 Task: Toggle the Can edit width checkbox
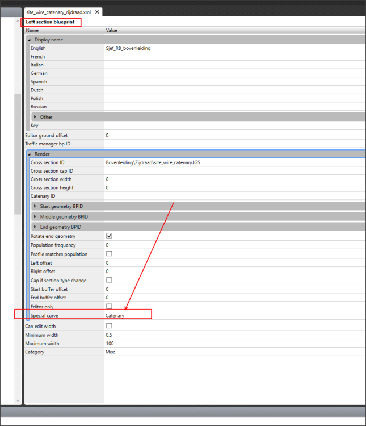[x=109, y=326]
